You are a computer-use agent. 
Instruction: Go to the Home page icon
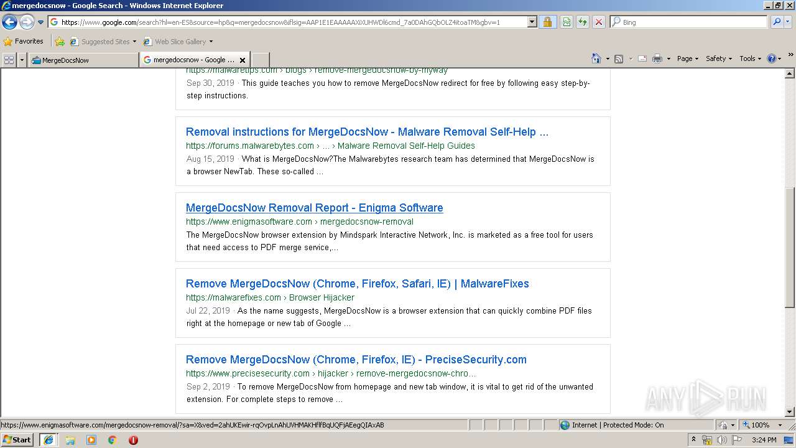point(596,58)
